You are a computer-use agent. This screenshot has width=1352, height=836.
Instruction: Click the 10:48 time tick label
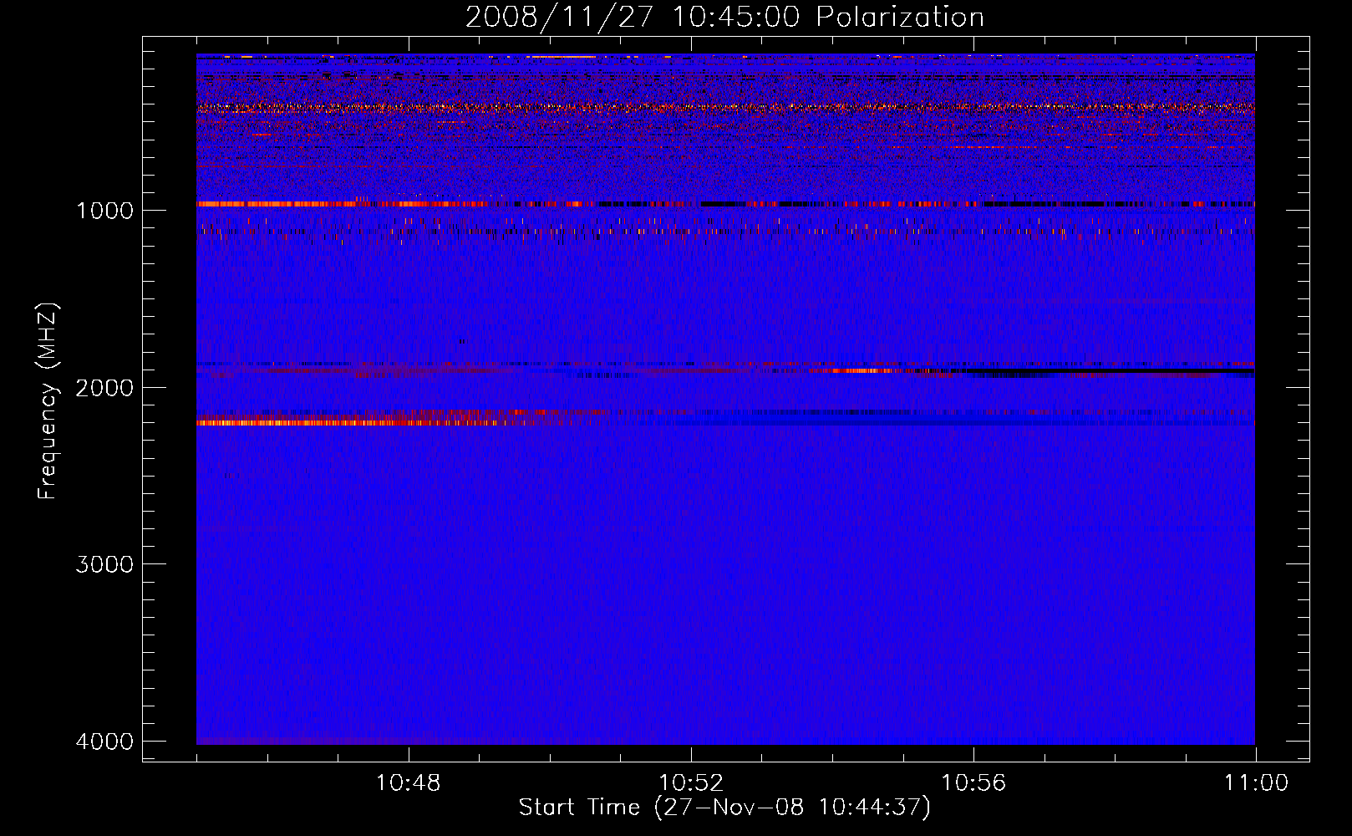(408, 783)
